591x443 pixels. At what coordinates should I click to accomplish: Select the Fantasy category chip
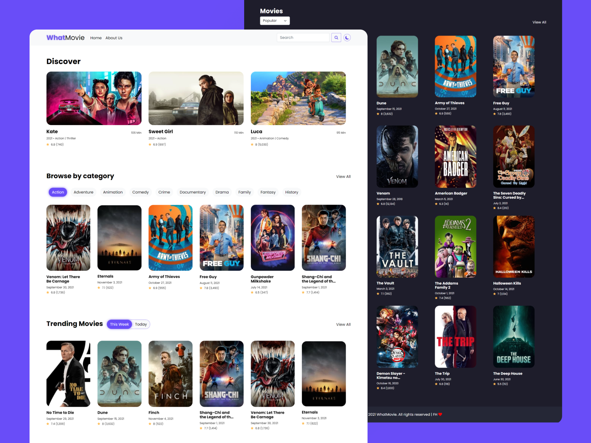[x=268, y=192]
